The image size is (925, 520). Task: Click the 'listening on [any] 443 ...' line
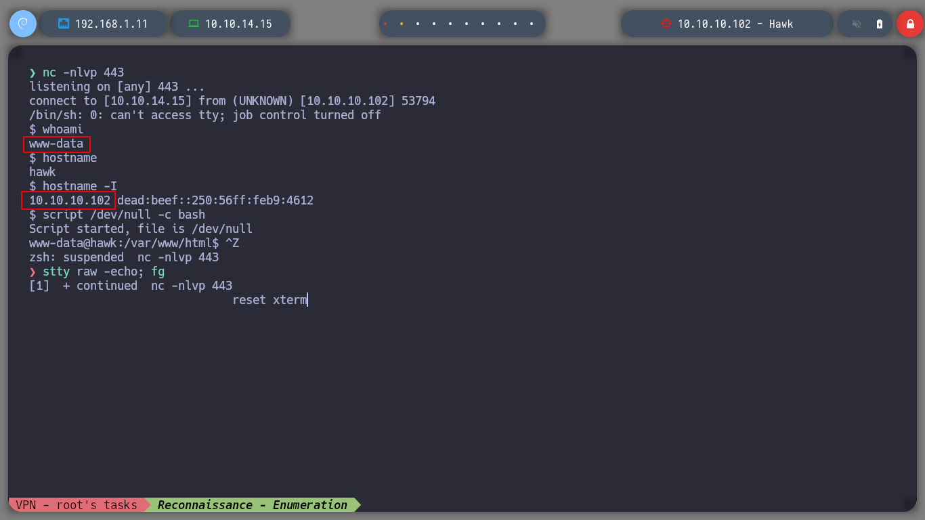(x=117, y=87)
